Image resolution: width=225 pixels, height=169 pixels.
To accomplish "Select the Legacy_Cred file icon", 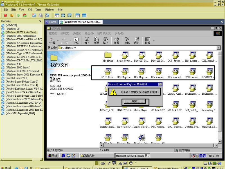I will pyautogui.click(x=175, y=90).
